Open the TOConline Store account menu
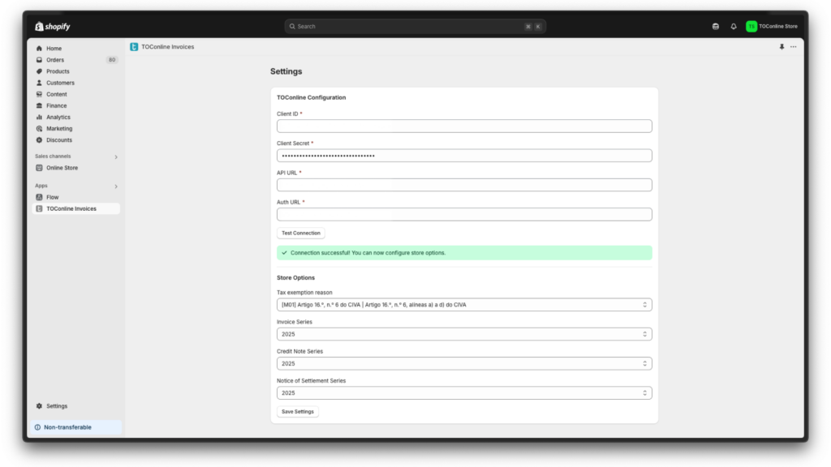The width and height of the screenshot is (831, 467). click(772, 27)
